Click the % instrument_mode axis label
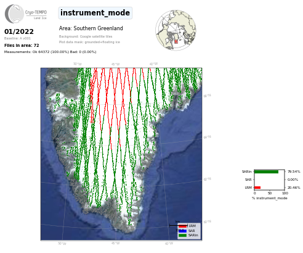Screen dimensions: 303x253 coord(270,198)
